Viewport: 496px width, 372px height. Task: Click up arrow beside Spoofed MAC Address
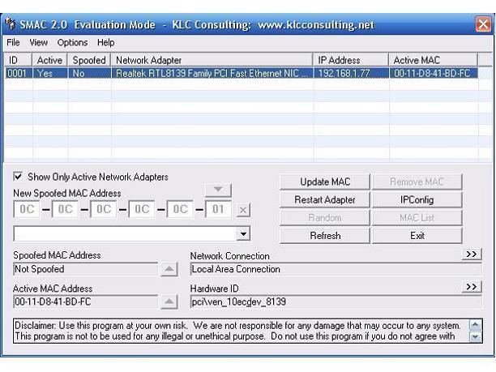coord(169,269)
